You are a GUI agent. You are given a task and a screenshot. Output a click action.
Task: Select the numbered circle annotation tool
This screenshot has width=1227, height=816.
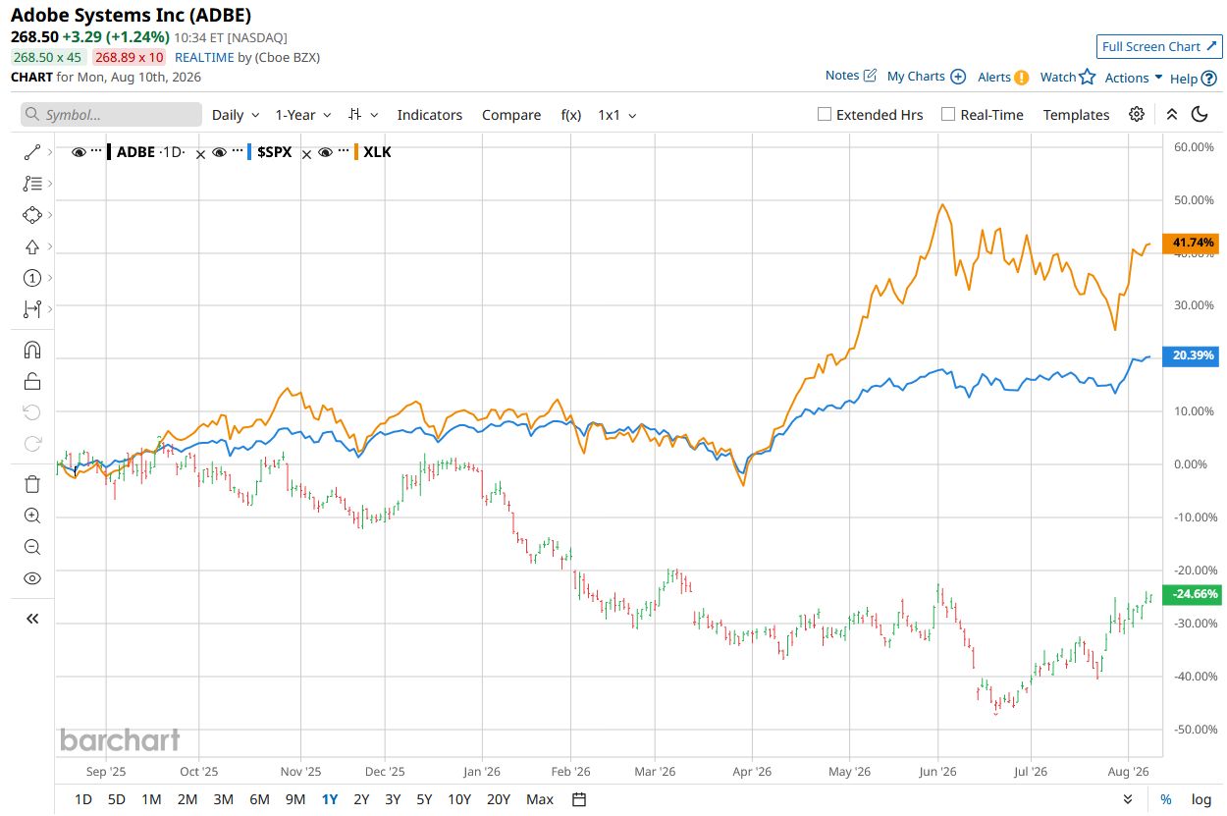click(32, 278)
